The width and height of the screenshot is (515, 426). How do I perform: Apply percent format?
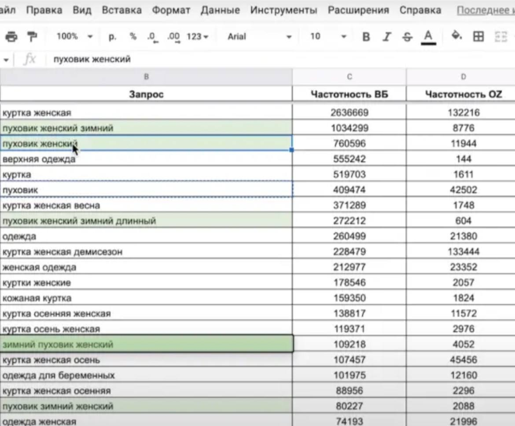(x=133, y=37)
